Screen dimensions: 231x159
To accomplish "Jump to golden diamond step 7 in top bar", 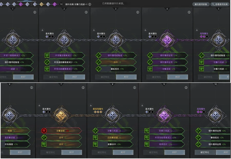I will [x=41, y=4].
